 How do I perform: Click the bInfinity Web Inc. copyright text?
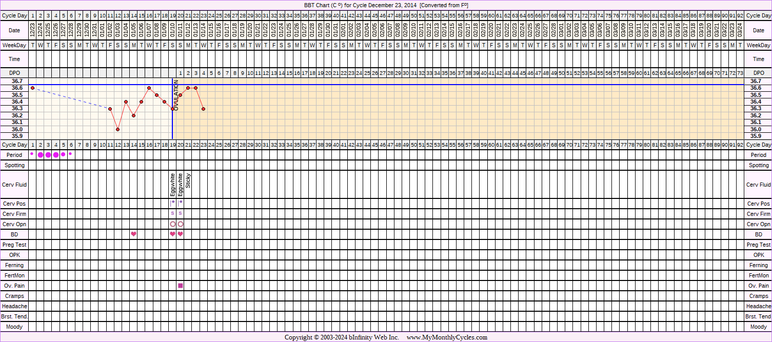click(x=367, y=337)
